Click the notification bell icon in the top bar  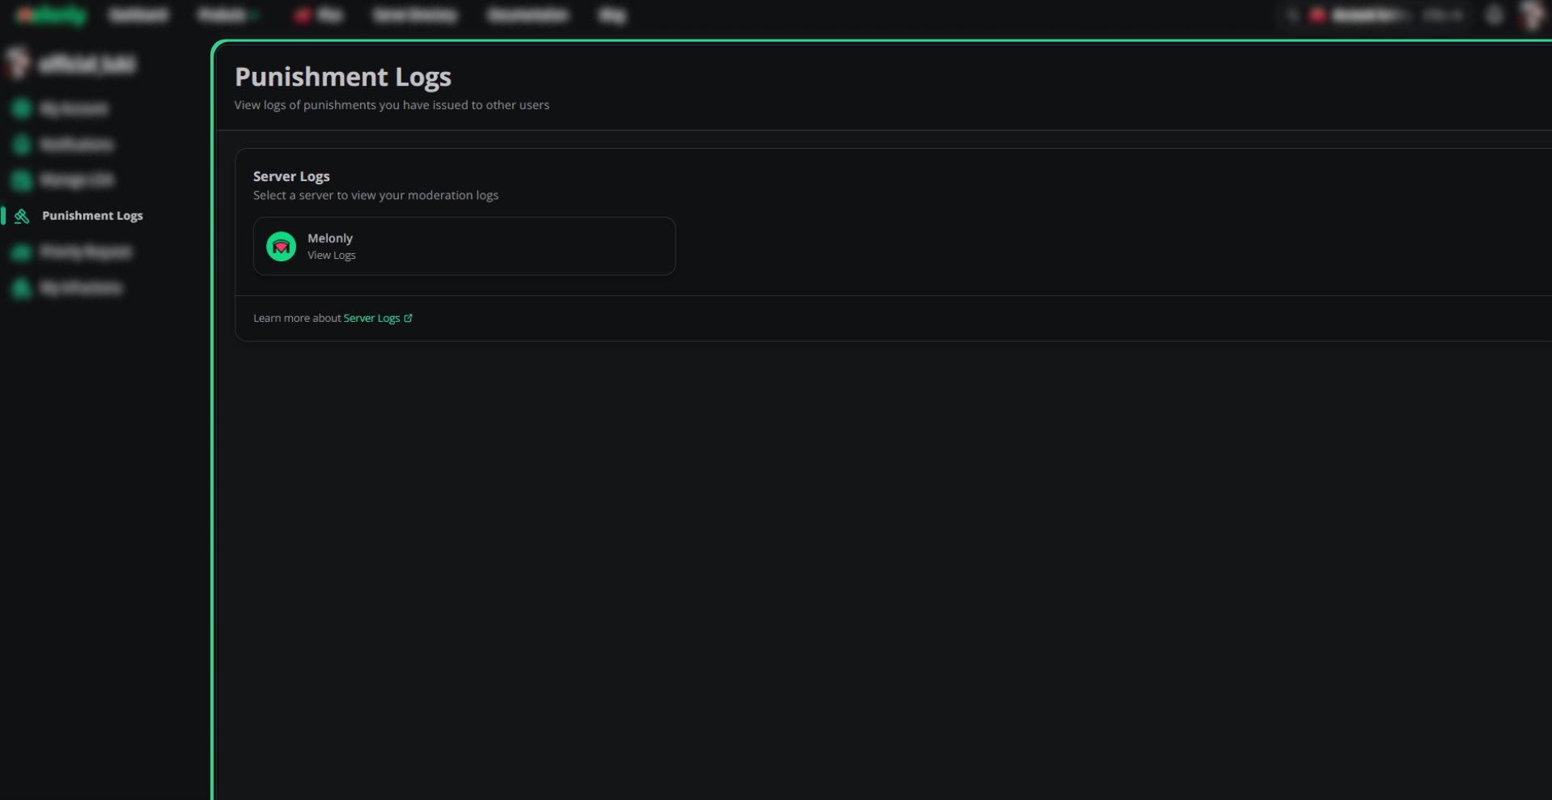point(1495,15)
